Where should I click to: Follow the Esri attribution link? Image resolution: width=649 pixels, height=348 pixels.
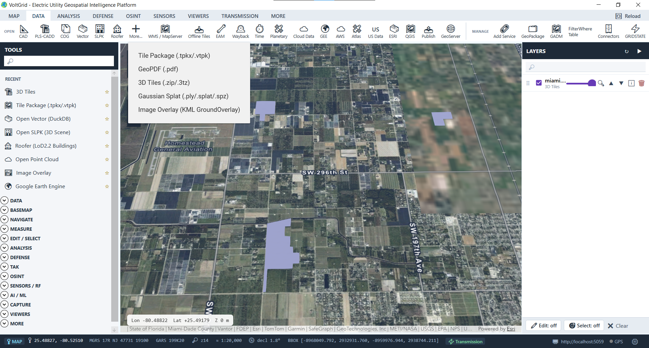(511, 329)
